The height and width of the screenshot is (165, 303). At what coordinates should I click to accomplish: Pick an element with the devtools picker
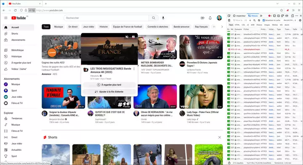tap(229, 16)
